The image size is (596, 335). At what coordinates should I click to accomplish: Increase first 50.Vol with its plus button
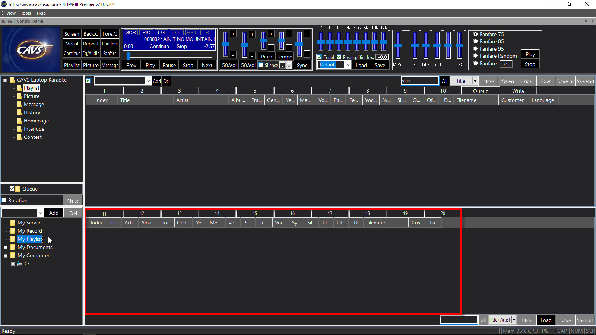coord(233,34)
